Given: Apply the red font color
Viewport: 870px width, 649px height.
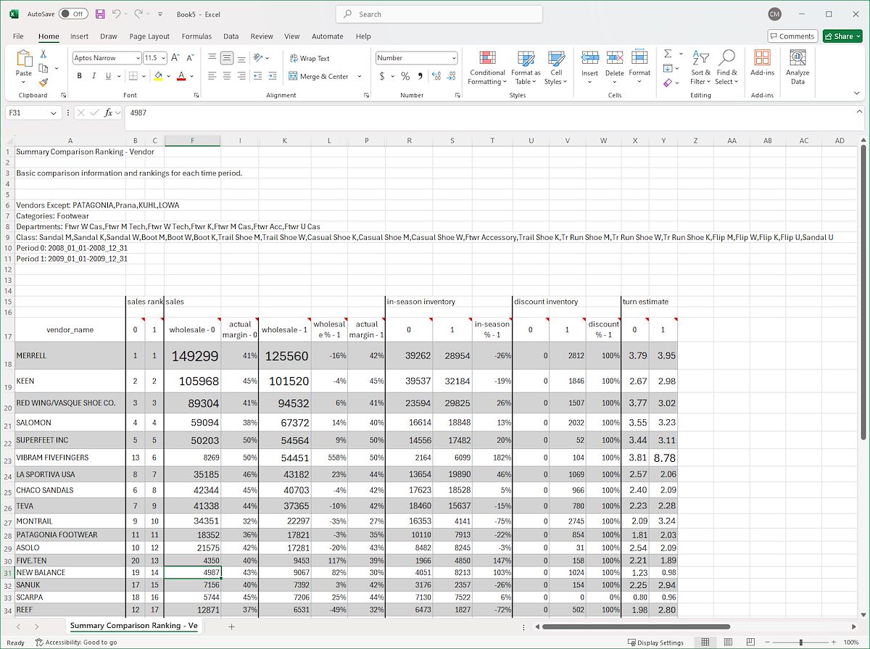Looking at the screenshot, I should click(181, 76).
